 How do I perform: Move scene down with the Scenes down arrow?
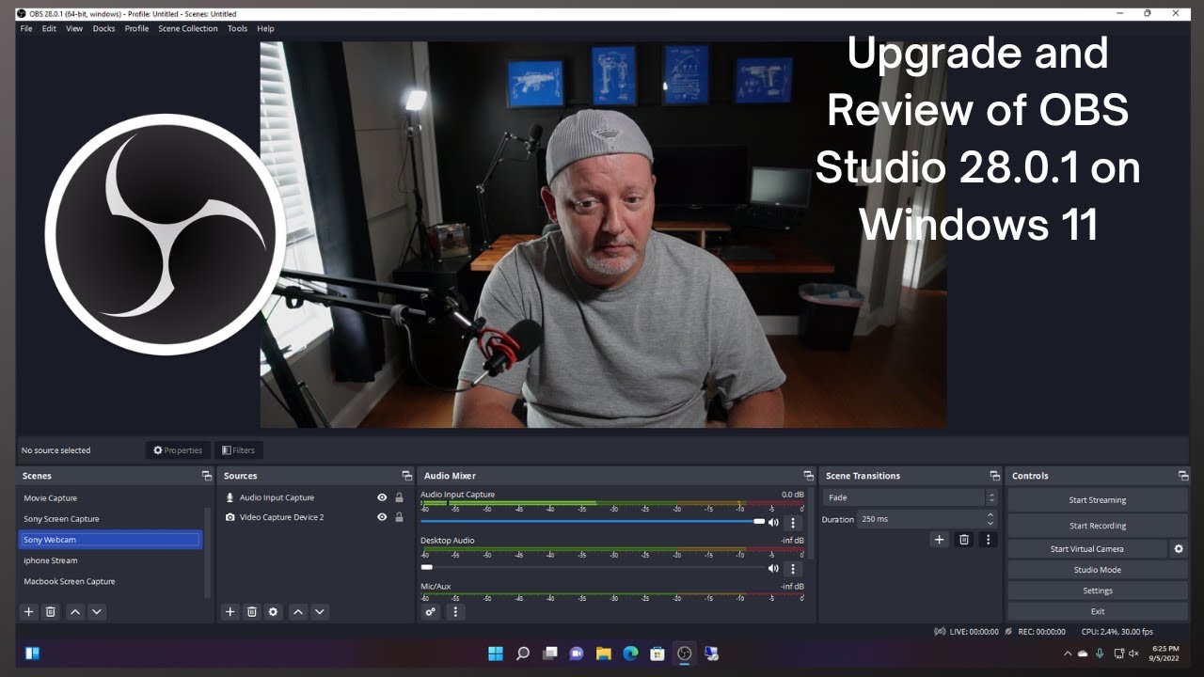pyautogui.click(x=97, y=611)
